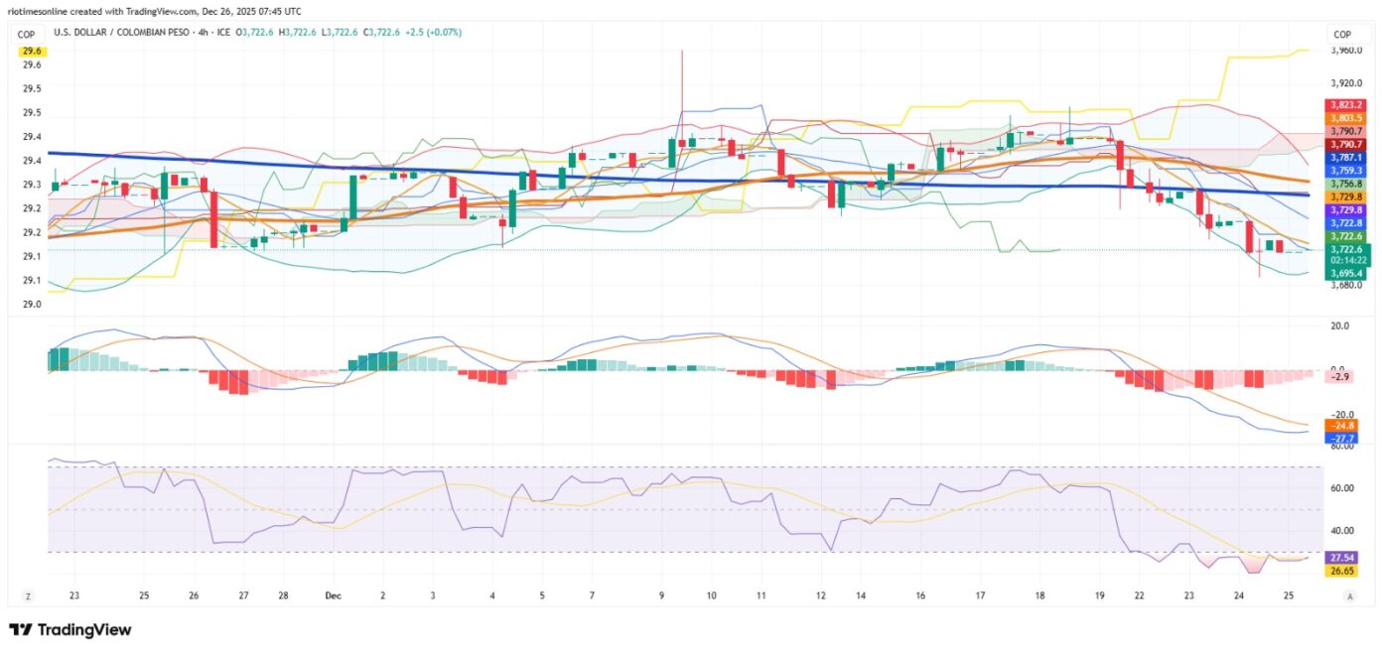The width and height of the screenshot is (1382, 653).
Task: Click the red 3,823.2 price label
Action: [1344, 105]
